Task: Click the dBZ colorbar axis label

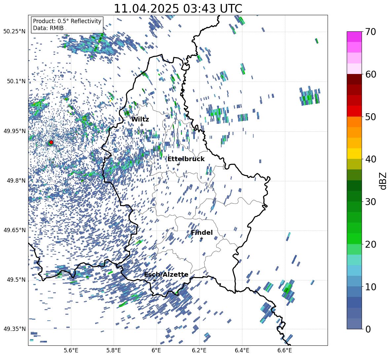Action: point(382,181)
